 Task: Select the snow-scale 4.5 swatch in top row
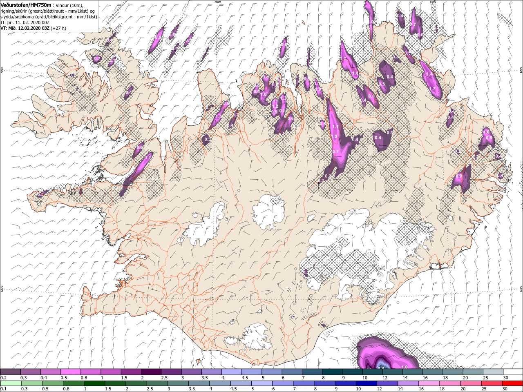251,372
